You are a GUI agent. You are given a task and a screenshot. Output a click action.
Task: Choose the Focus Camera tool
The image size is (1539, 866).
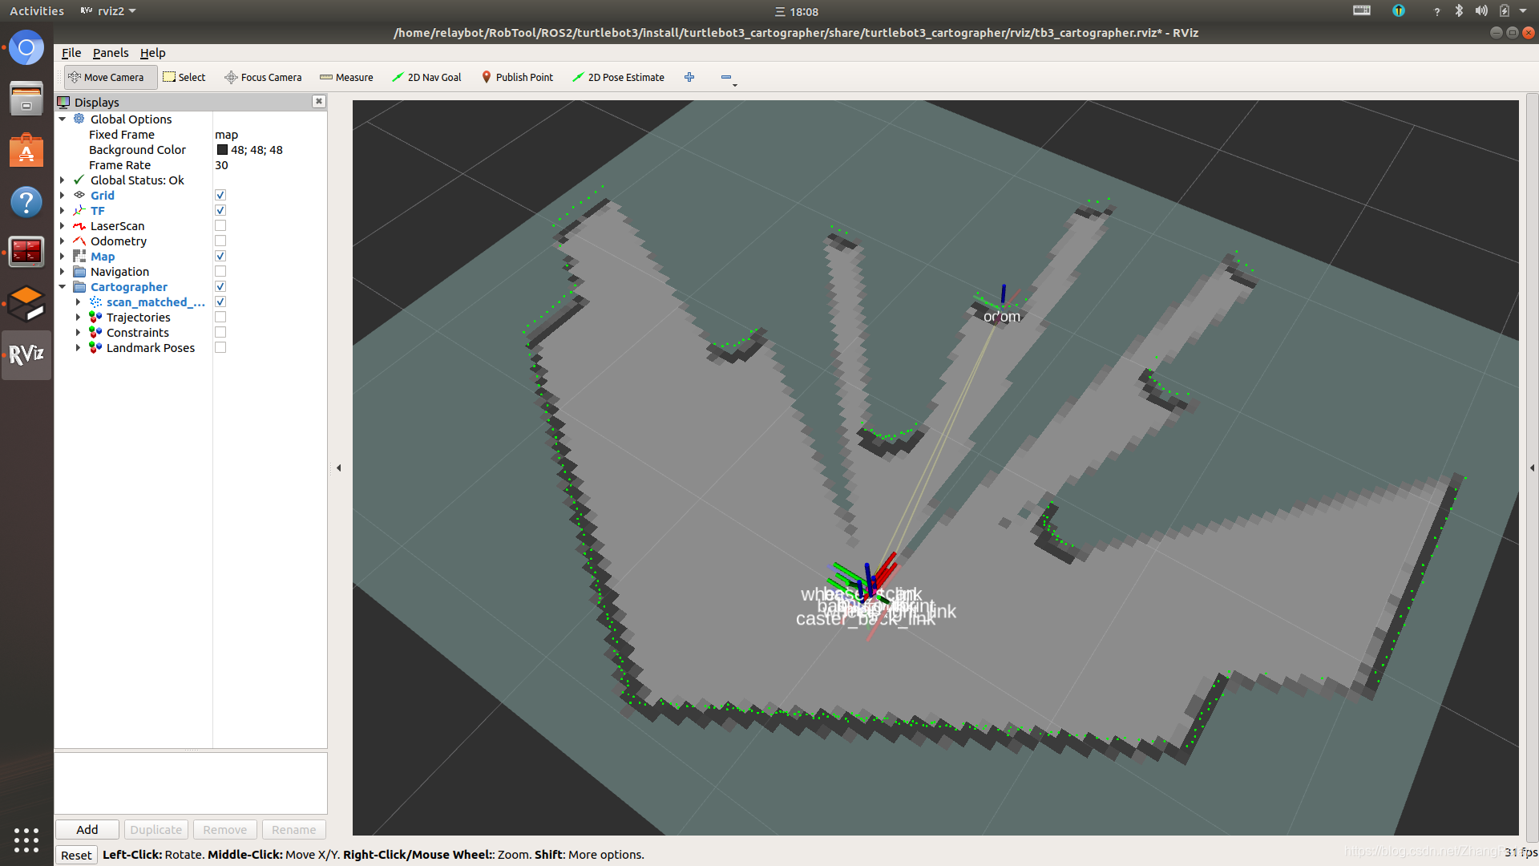point(263,77)
